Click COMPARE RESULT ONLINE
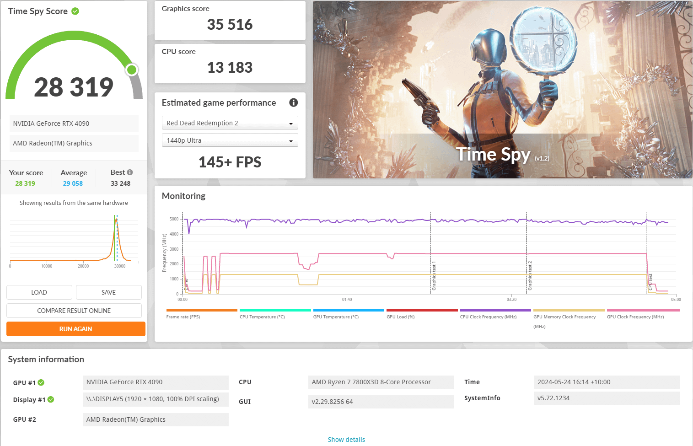 point(74,311)
